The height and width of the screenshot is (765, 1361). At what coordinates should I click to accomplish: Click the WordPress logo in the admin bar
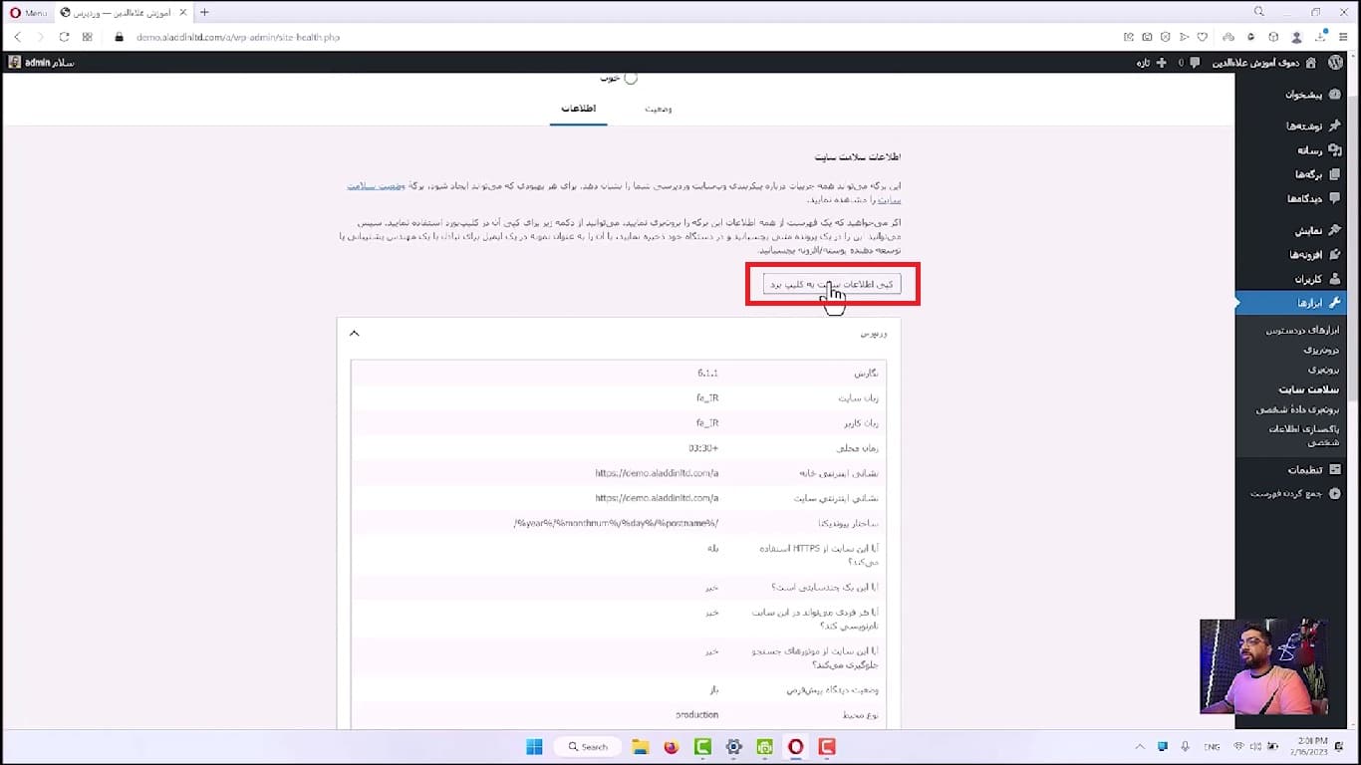click(1336, 62)
